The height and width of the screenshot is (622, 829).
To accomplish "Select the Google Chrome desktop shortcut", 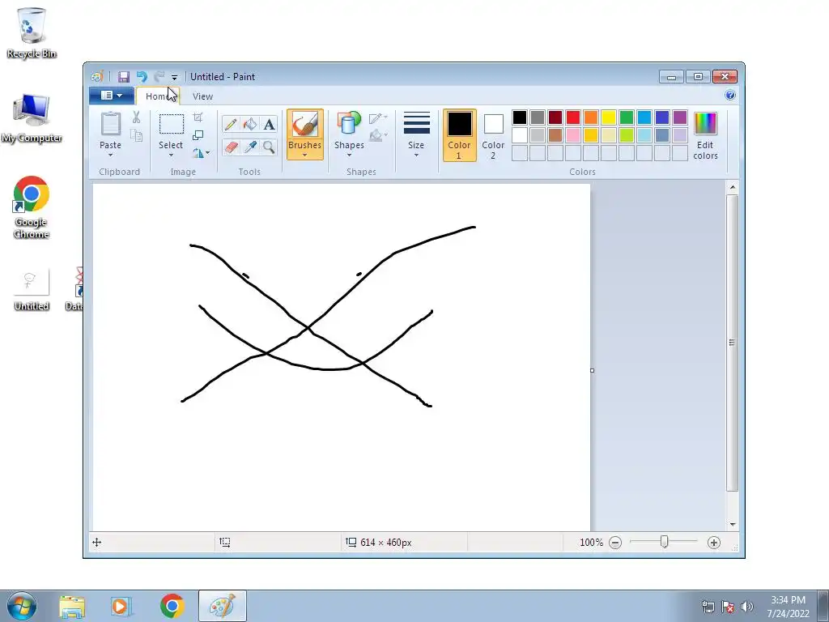I will pos(32,207).
